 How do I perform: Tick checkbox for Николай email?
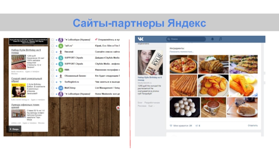pyautogui.click(x=53, y=52)
